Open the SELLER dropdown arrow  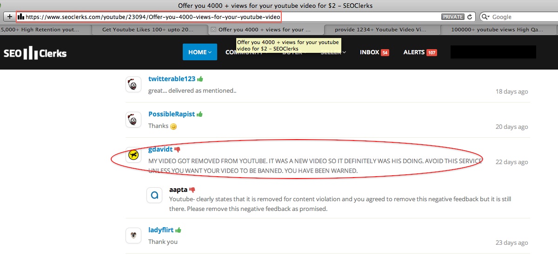click(345, 52)
